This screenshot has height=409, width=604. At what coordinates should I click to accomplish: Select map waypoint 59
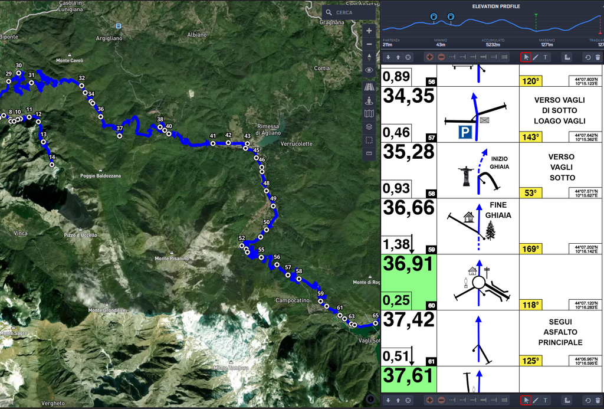320,301
